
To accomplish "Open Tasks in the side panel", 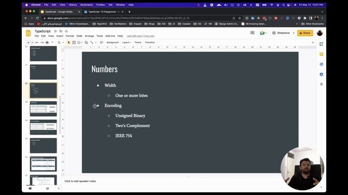I will coord(321,64).
